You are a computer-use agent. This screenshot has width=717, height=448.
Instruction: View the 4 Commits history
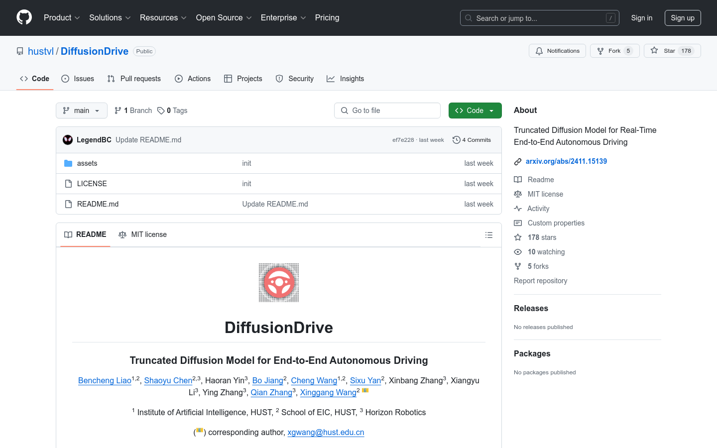[472, 140]
